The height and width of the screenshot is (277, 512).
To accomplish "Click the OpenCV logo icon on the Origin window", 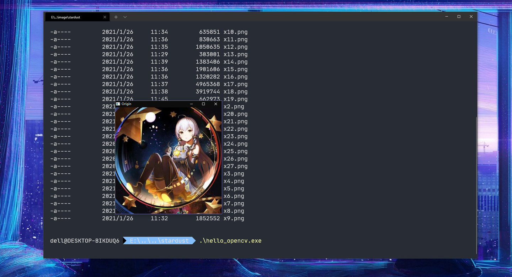I will coord(118,104).
